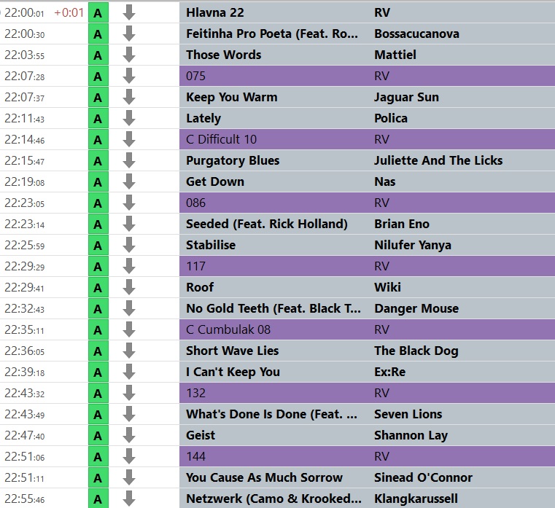
Task: Click the green A badge in Hlavna 22 row
Action: [98, 12]
